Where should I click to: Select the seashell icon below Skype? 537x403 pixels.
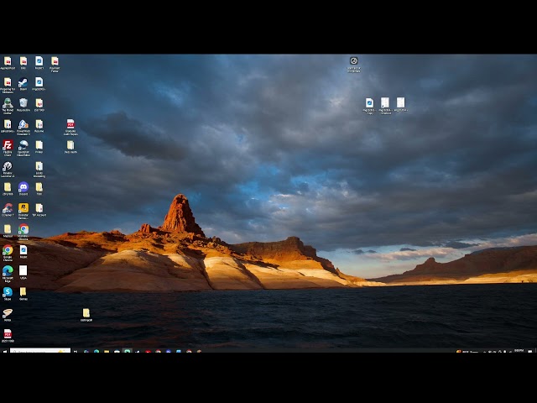tap(8, 315)
